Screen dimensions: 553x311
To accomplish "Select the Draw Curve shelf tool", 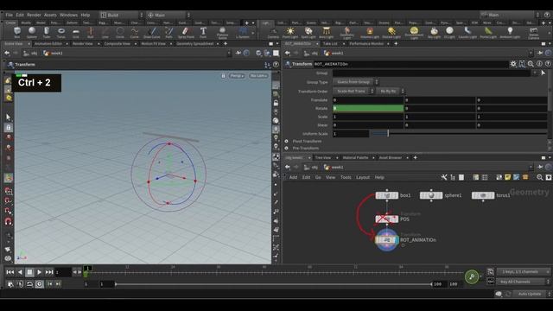I will (x=152, y=33).
